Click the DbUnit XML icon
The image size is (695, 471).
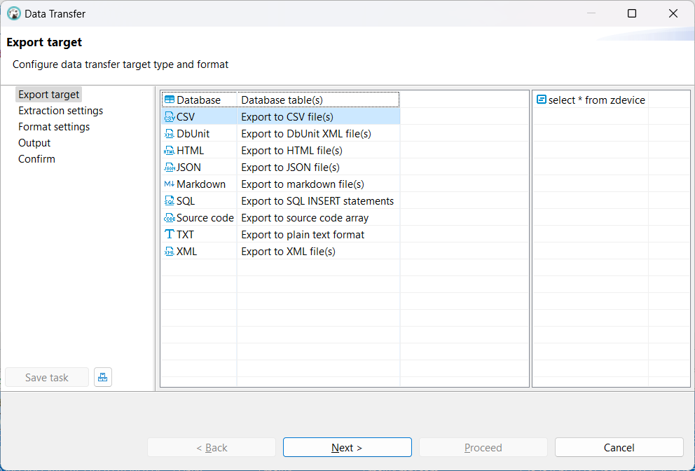pyautogui.click(x=169, y=134)
